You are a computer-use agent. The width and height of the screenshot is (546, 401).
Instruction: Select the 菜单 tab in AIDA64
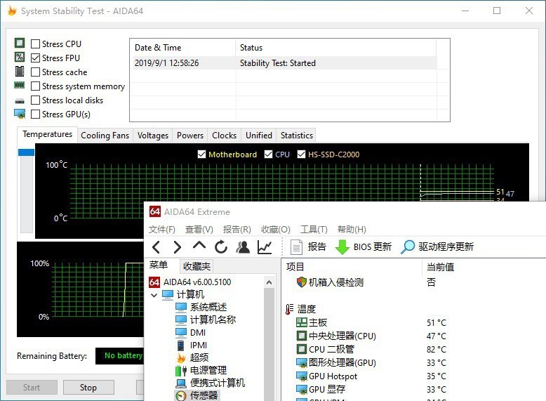tap(159, 265)
